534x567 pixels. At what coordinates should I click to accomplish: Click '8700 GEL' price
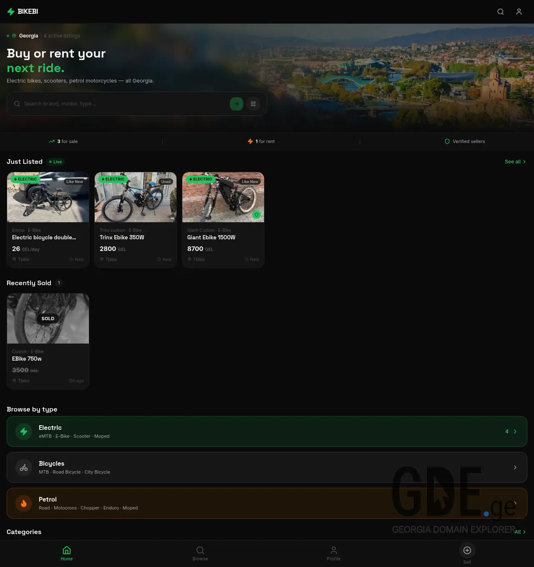(x=200, y=249)
